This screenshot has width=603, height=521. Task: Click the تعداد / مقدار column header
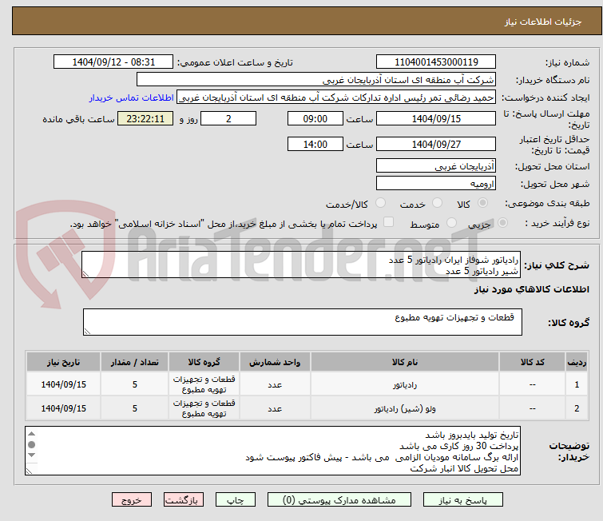(x=135, y=362)
